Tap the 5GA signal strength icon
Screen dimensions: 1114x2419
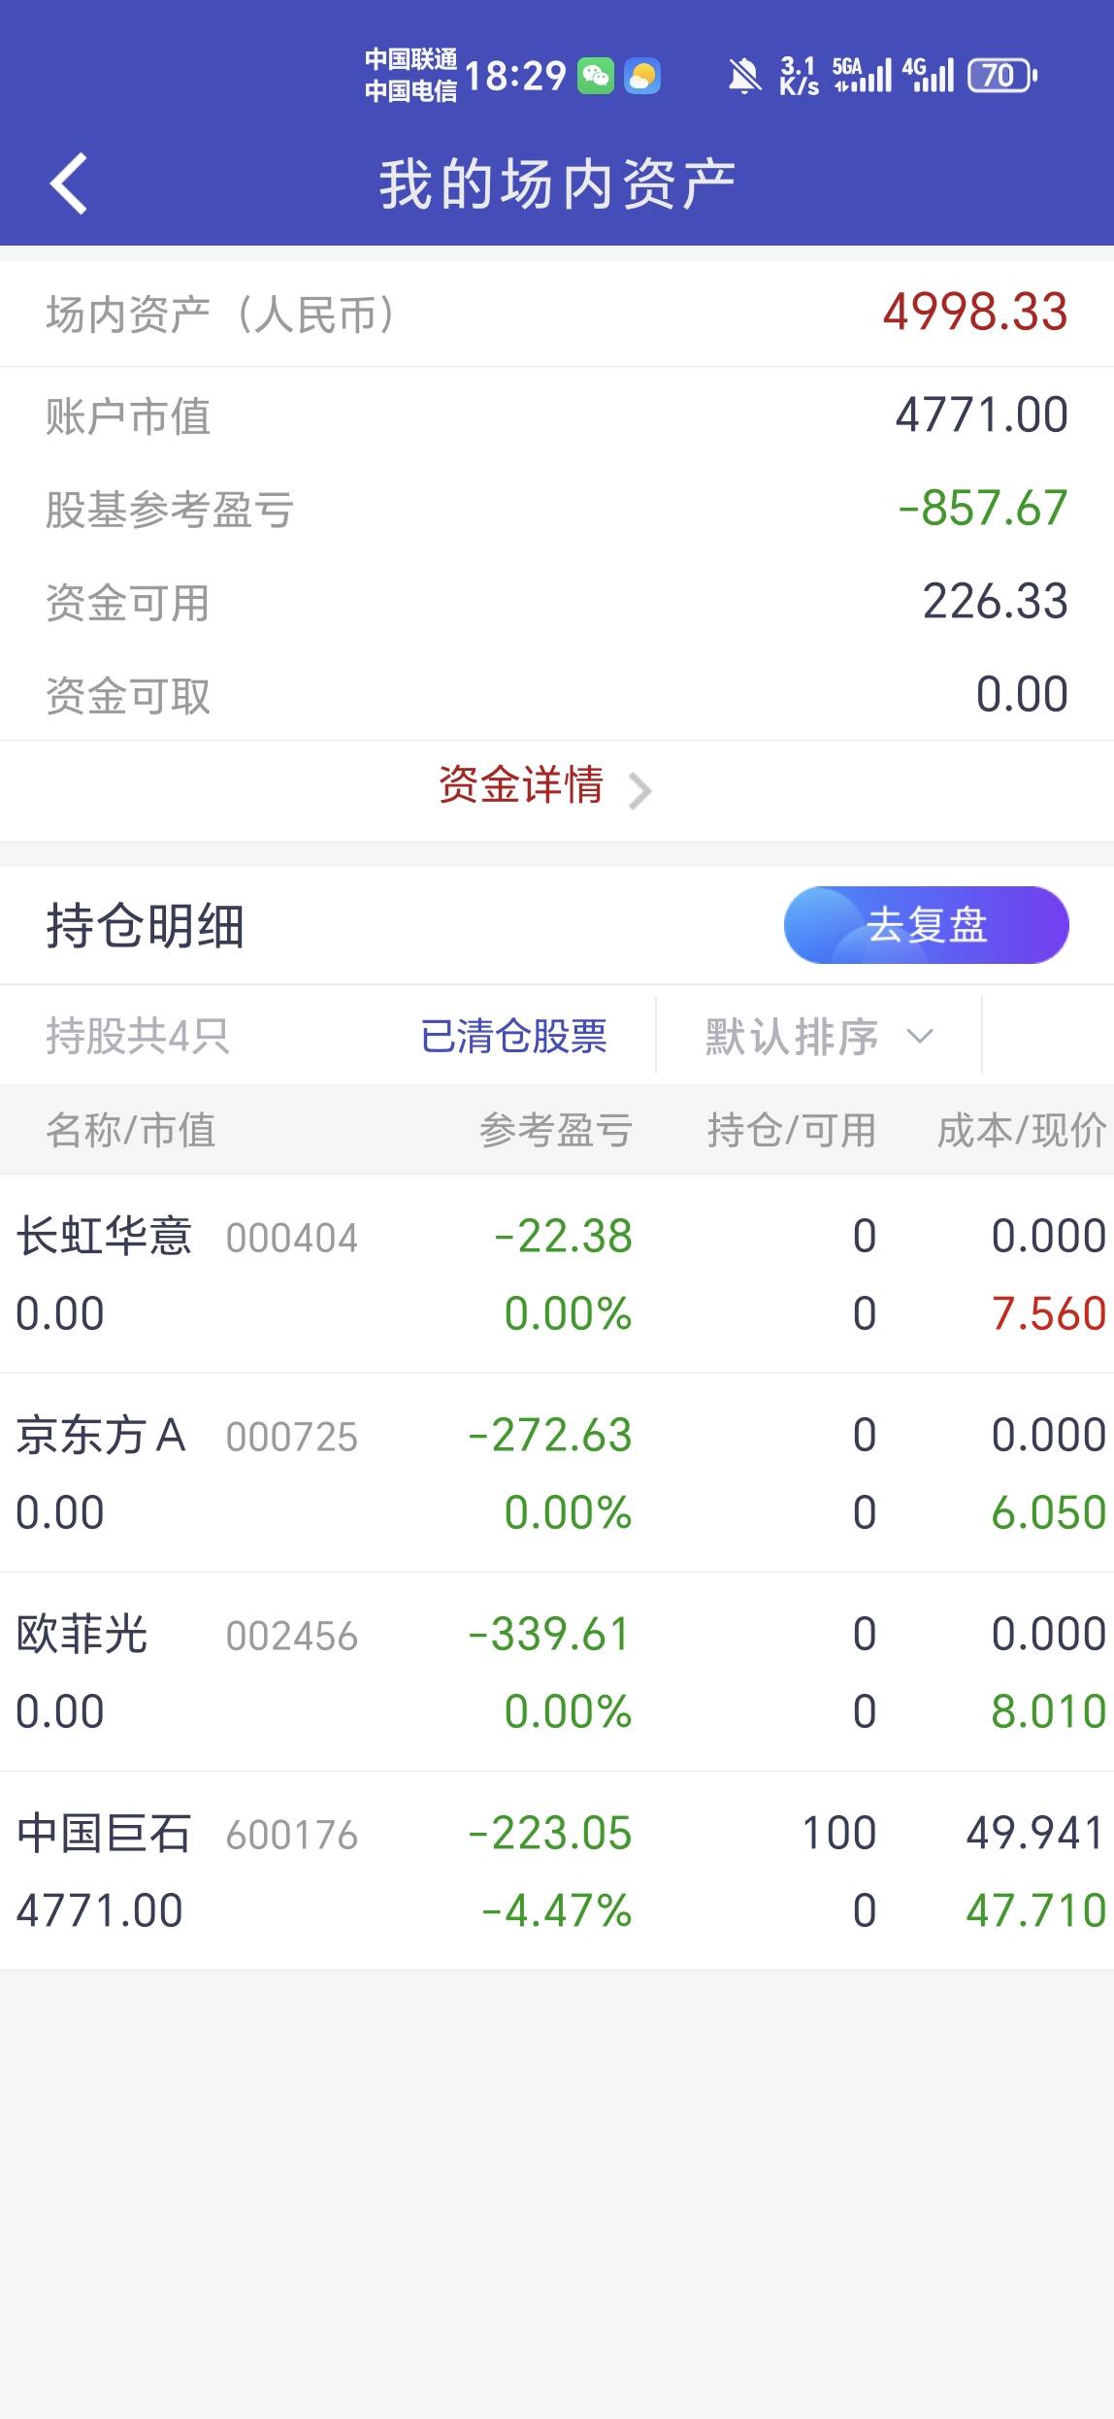pos(862,76)
